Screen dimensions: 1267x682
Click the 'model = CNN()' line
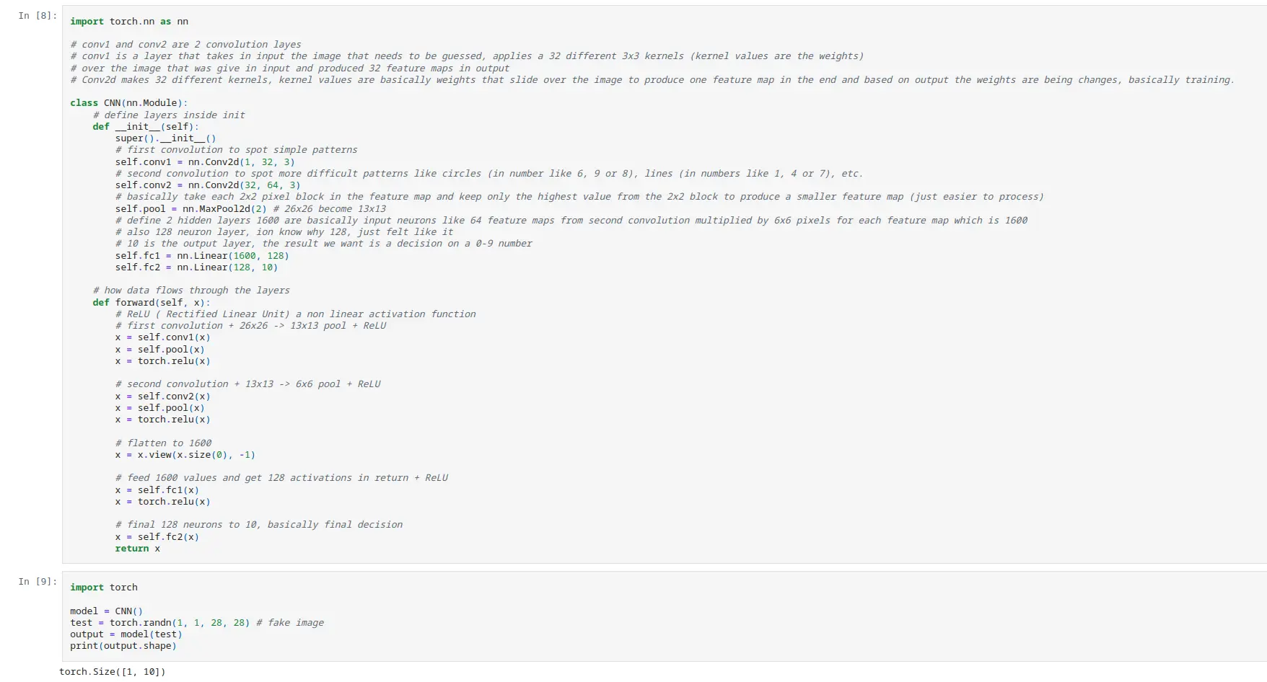[x=107, y=611]
